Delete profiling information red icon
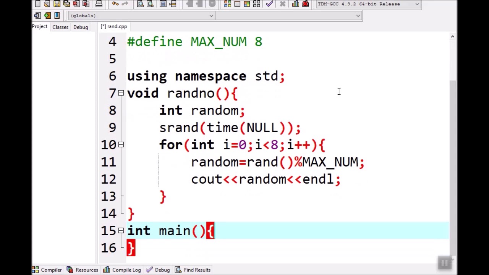Image resolution: width=489 pixels, height=275 pixels. [305, 4]
